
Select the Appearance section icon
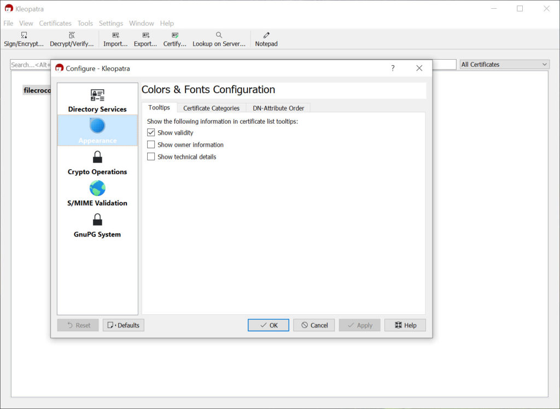[97, 126]
